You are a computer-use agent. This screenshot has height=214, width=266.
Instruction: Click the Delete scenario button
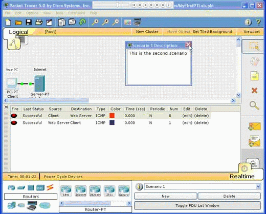tap(229, 196)
